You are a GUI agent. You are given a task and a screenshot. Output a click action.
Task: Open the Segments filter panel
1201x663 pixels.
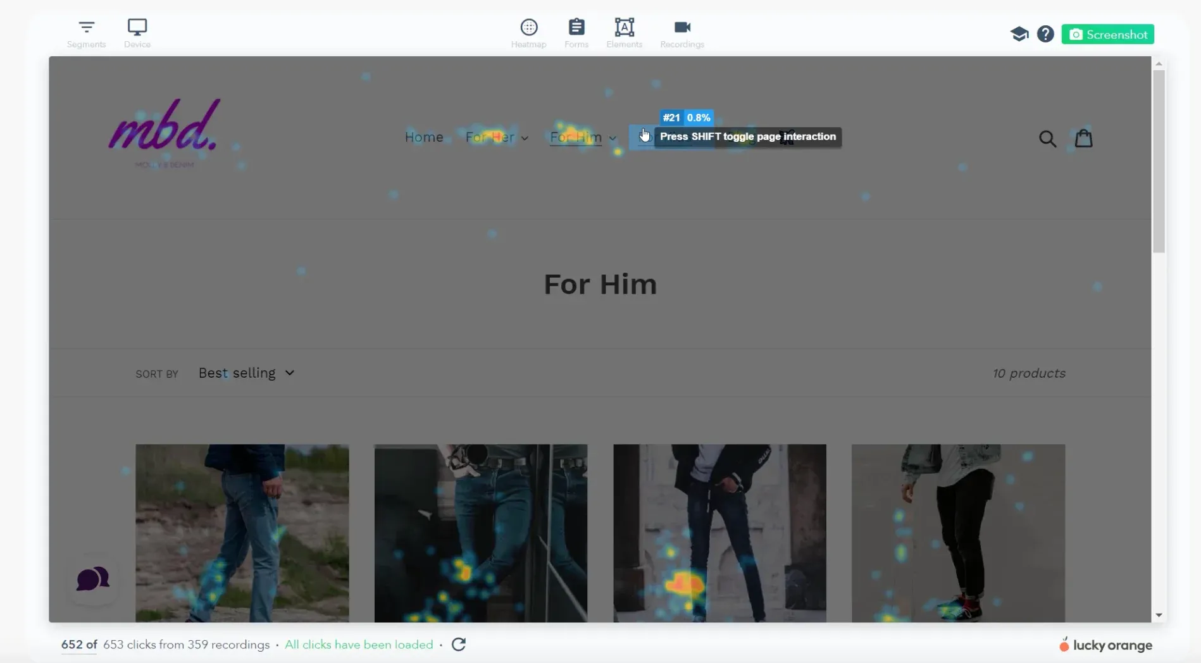coord(86,34)
